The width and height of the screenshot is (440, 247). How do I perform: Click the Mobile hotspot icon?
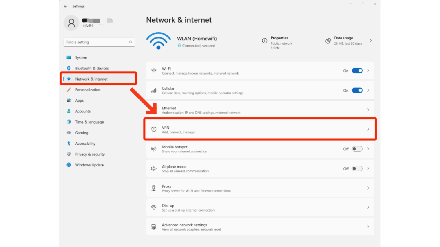[x=154, y=149]
